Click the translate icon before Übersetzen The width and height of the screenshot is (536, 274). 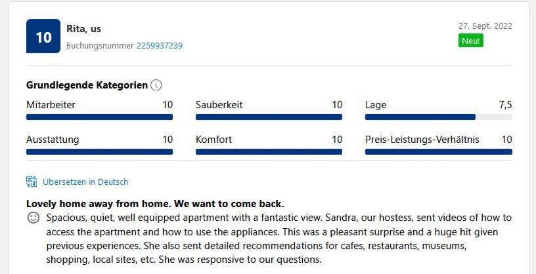click(32, 182)
